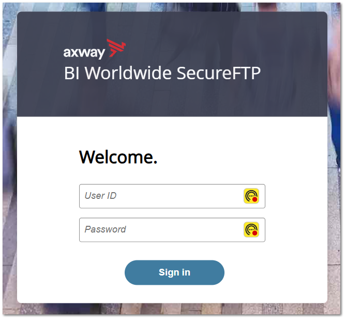This screenshot has width=345, height=319.
Task: Click the 'BI Worldwide SecureFTP' title
Action: click(x=162, y=73)
